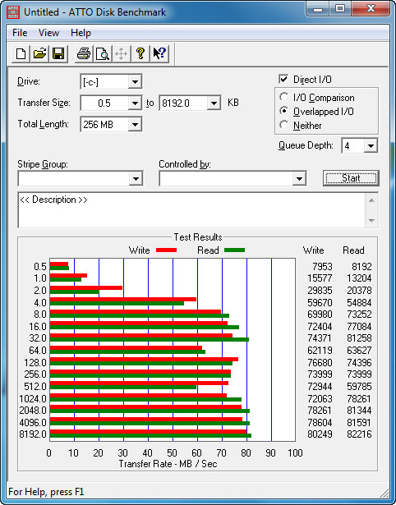Click the read value 8192 in results
The image size is (396, 505).
[361, 267]
